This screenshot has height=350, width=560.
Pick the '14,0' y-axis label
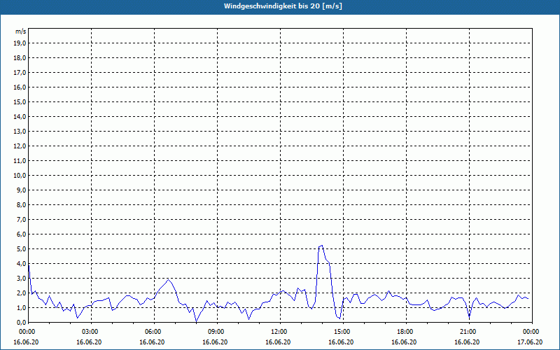[20, 116]
